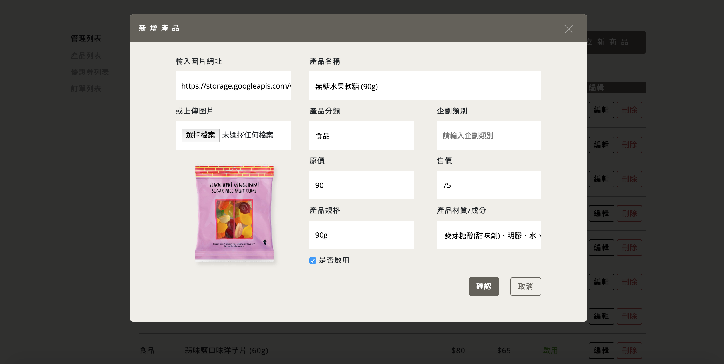Image resolution: width=724 pixels, height=364 pixels.
Task: Click the 選擇檔案 file upload button
Action: point(200,135)
